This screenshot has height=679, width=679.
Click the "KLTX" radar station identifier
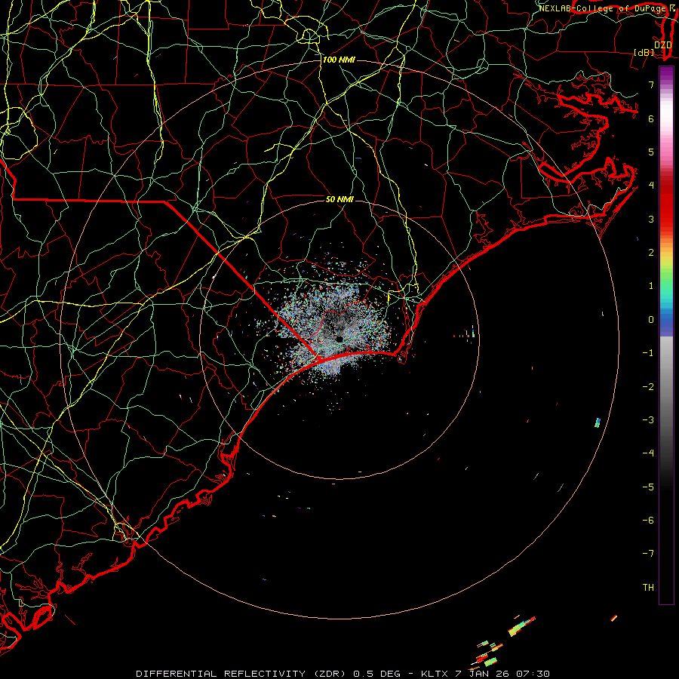435,674
